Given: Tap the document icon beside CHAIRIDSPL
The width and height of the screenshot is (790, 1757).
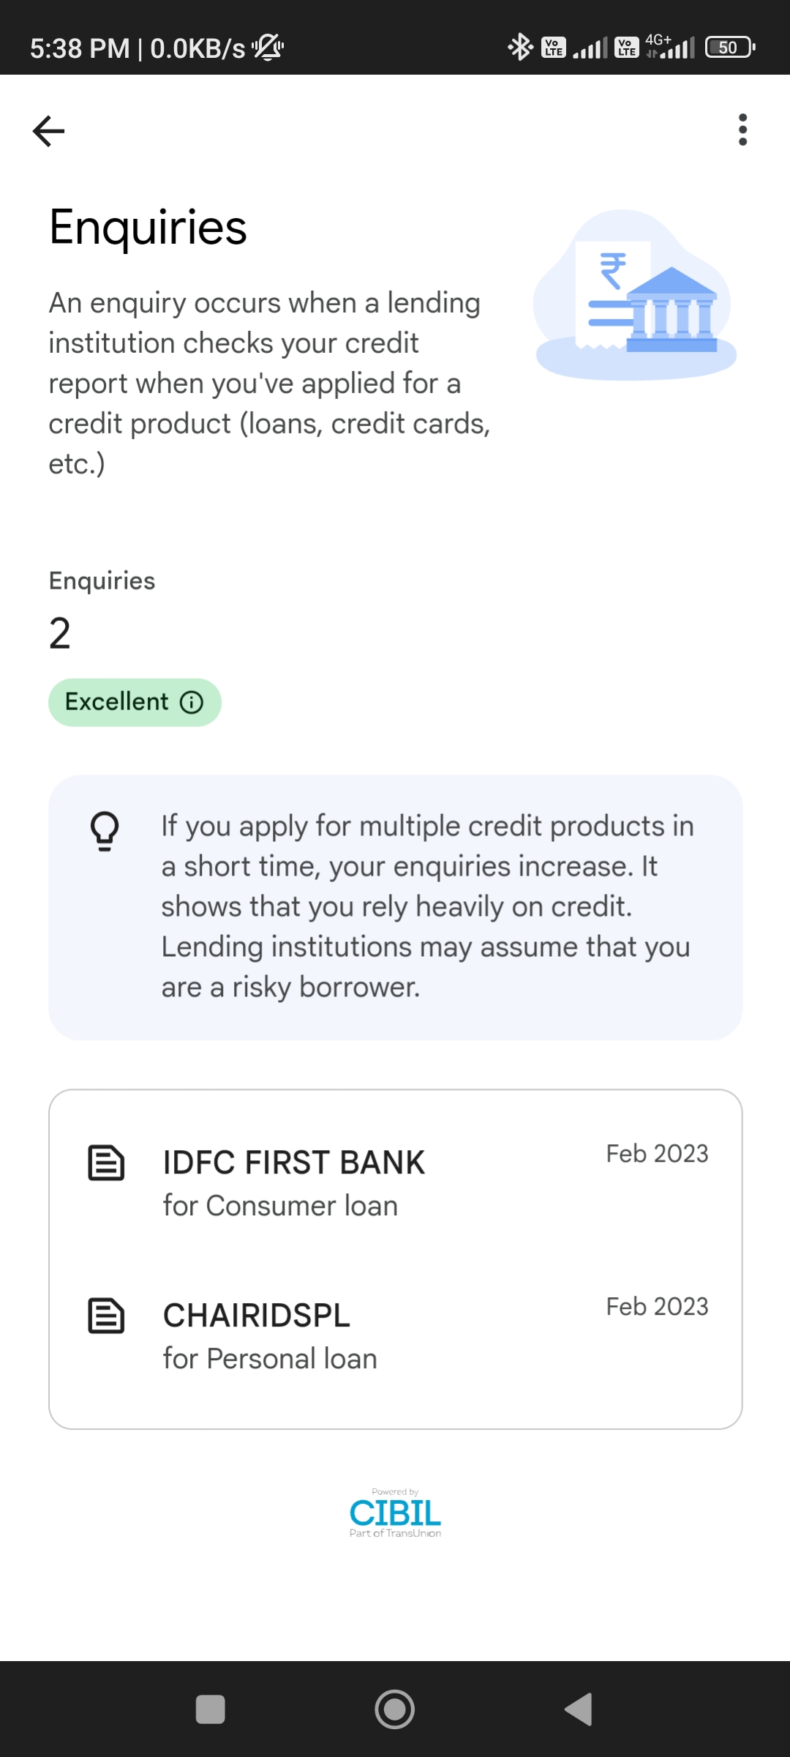Looking at the screenshot, I should click(106, 1316).
